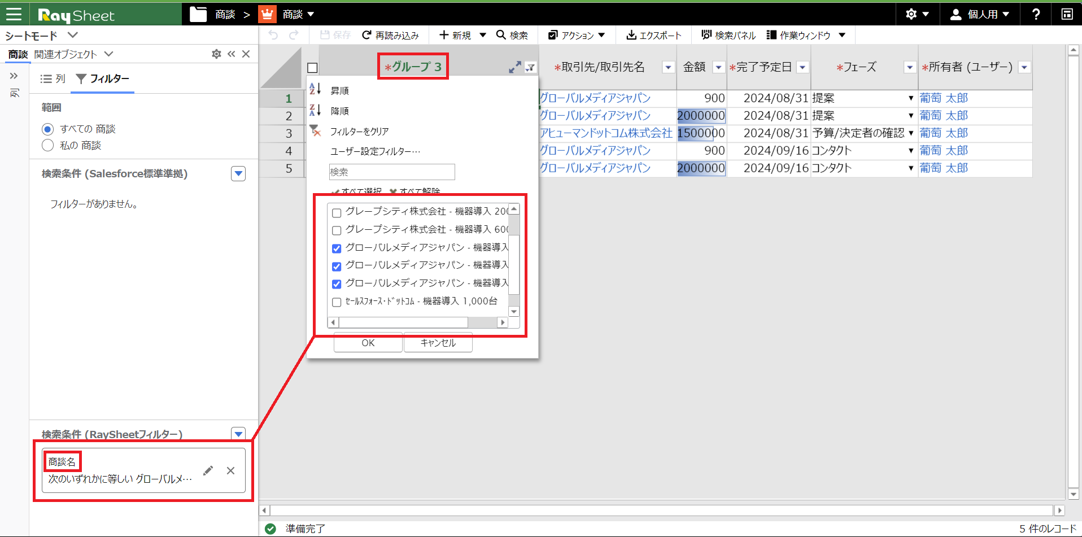Reload records with 再読み込み
Viewport: 1082px width, 537px height.
click(x=390, y=35)
